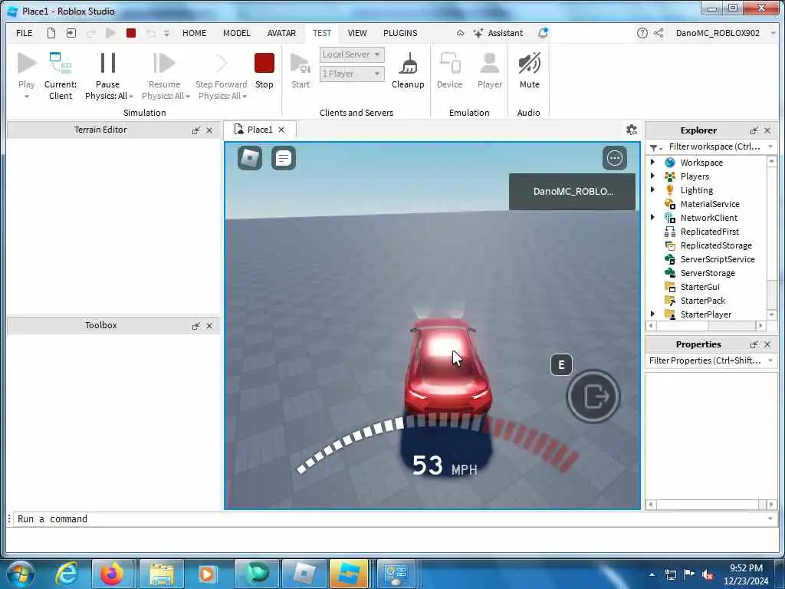Screen dimensions: 785x589
Task: Undock the Explorer panel
Action: (x=754, y=130)
